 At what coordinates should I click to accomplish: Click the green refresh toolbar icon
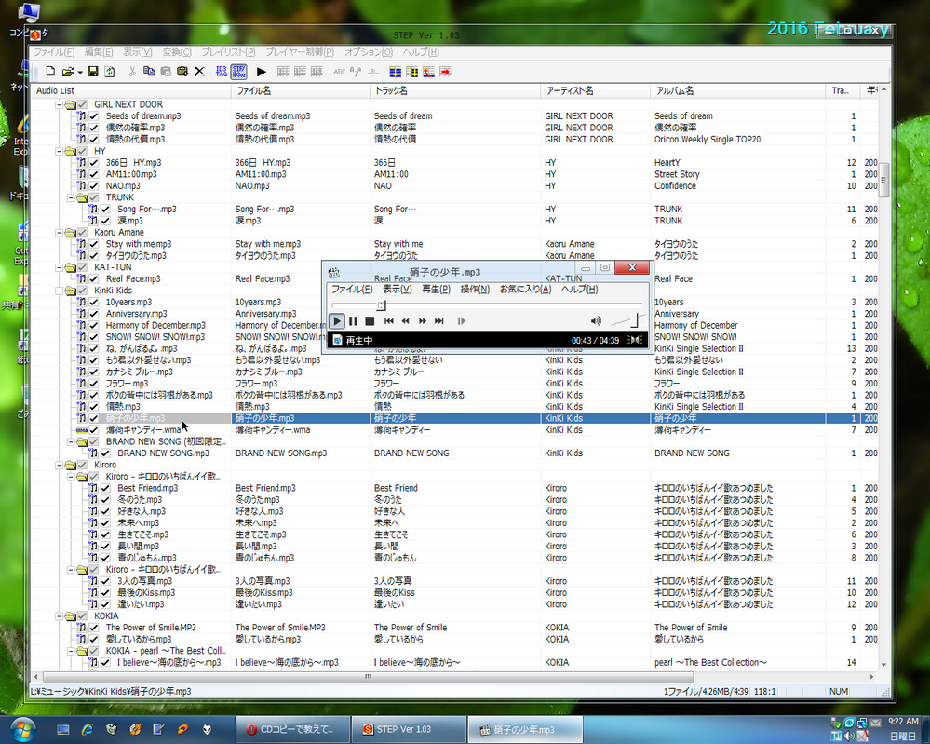click(x=109, y=72)
